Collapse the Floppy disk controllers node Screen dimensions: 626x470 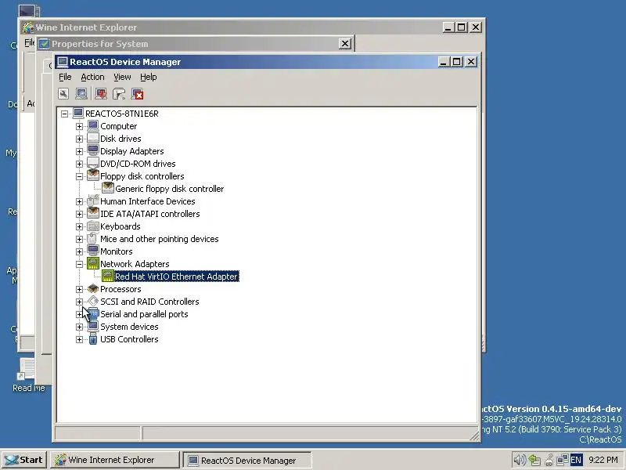[79, 176]
